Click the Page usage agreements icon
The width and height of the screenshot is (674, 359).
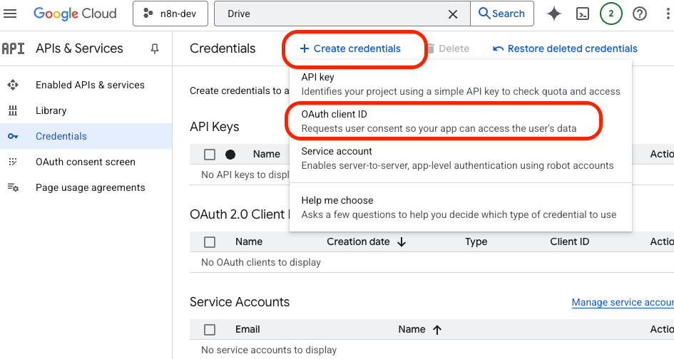click(x=13, y=187)
